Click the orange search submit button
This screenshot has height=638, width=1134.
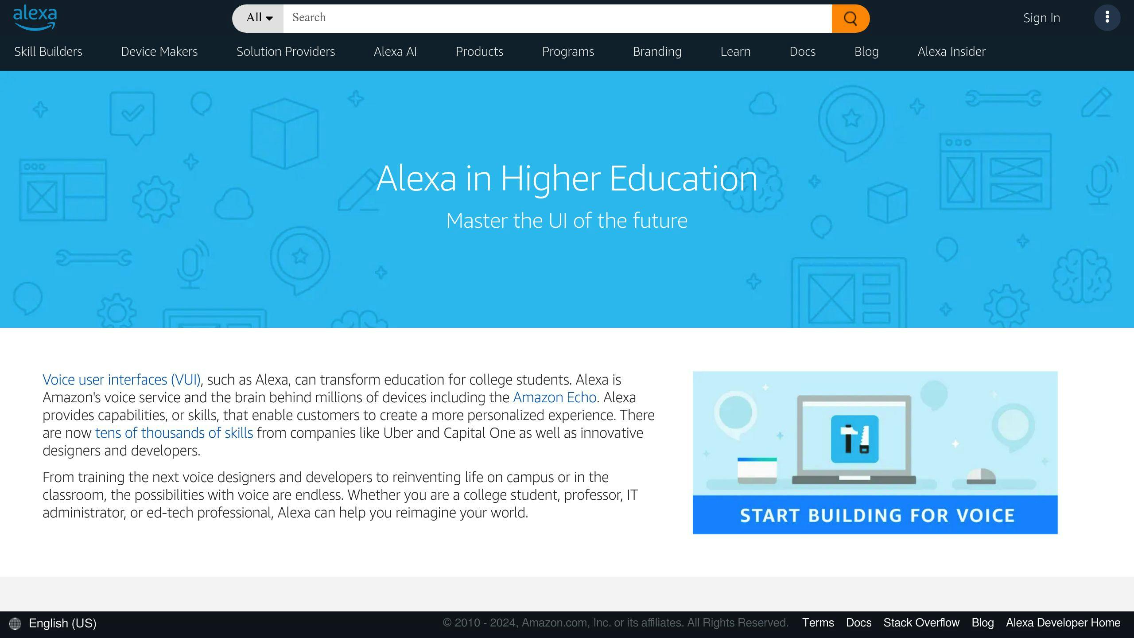850,17
